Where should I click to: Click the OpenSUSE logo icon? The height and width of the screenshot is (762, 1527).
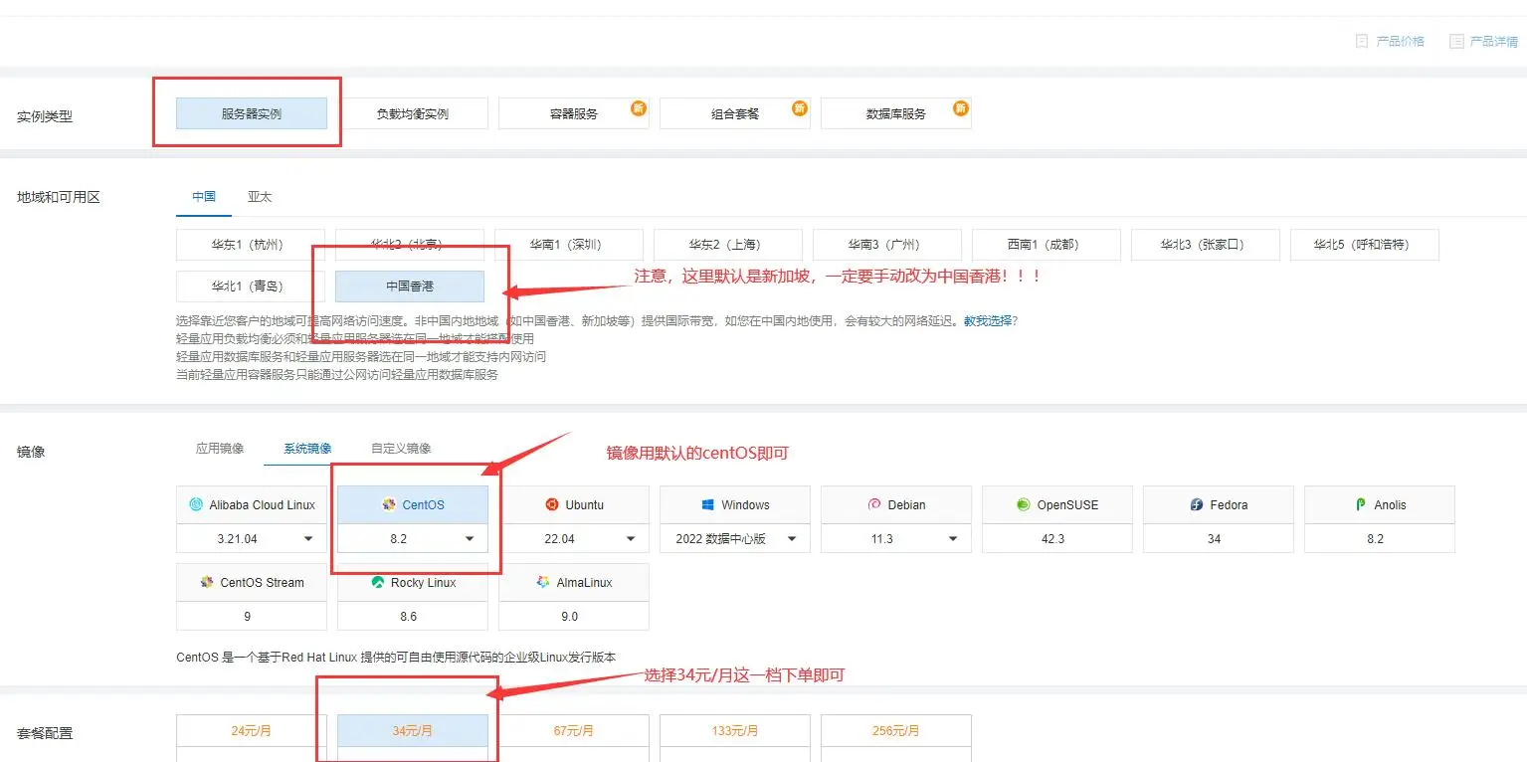[1024, 504]
